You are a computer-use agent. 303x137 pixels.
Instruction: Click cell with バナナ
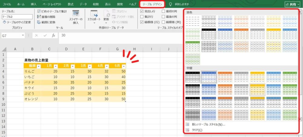tap(32, 82)
